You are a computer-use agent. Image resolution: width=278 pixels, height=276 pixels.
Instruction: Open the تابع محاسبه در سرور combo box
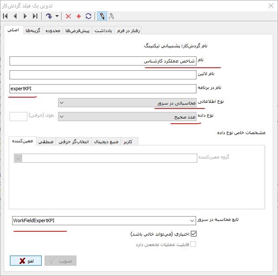point(192,220)
